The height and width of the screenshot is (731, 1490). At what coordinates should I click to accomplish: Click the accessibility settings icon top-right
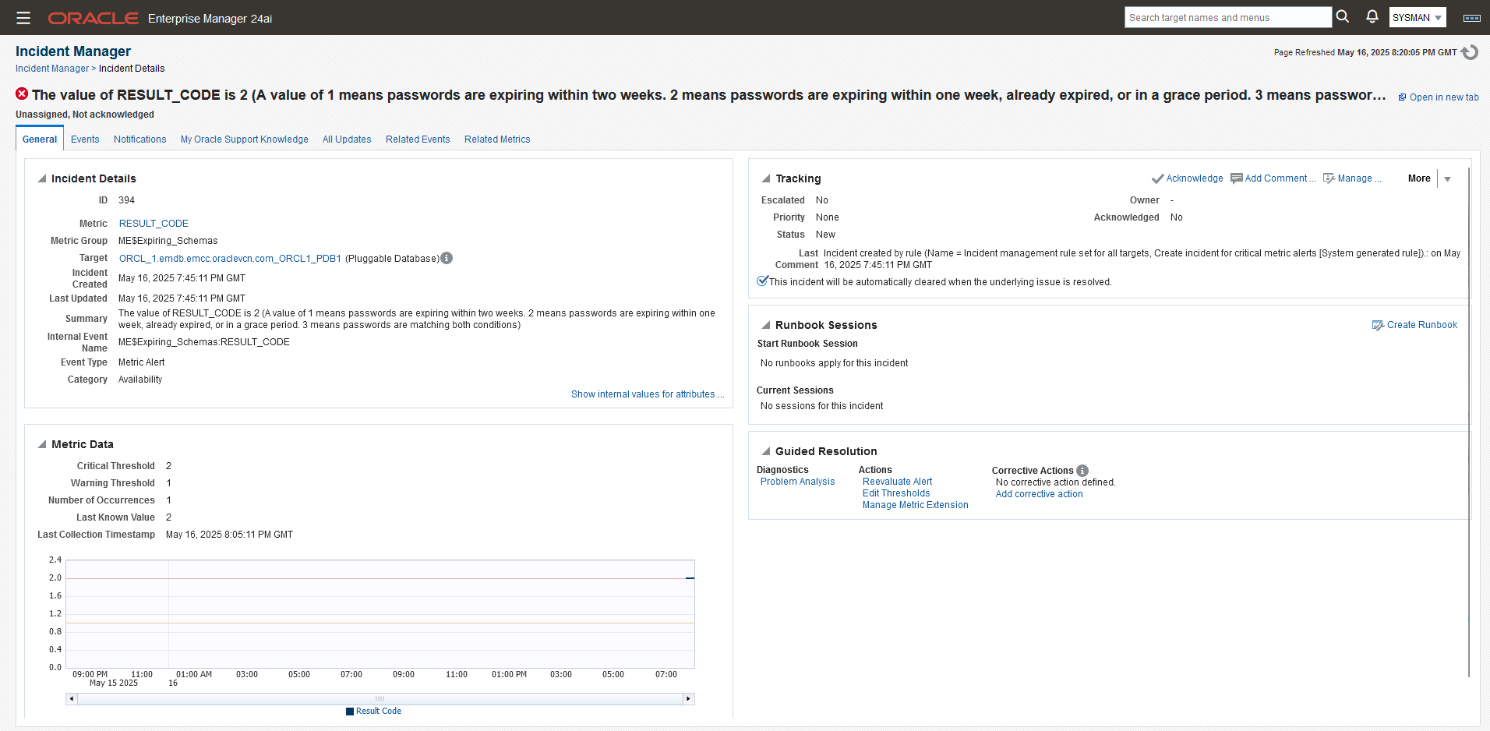[1471, 18]
